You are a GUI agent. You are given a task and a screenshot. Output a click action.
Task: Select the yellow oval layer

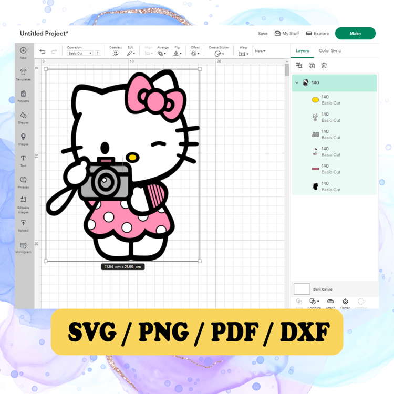334,100
